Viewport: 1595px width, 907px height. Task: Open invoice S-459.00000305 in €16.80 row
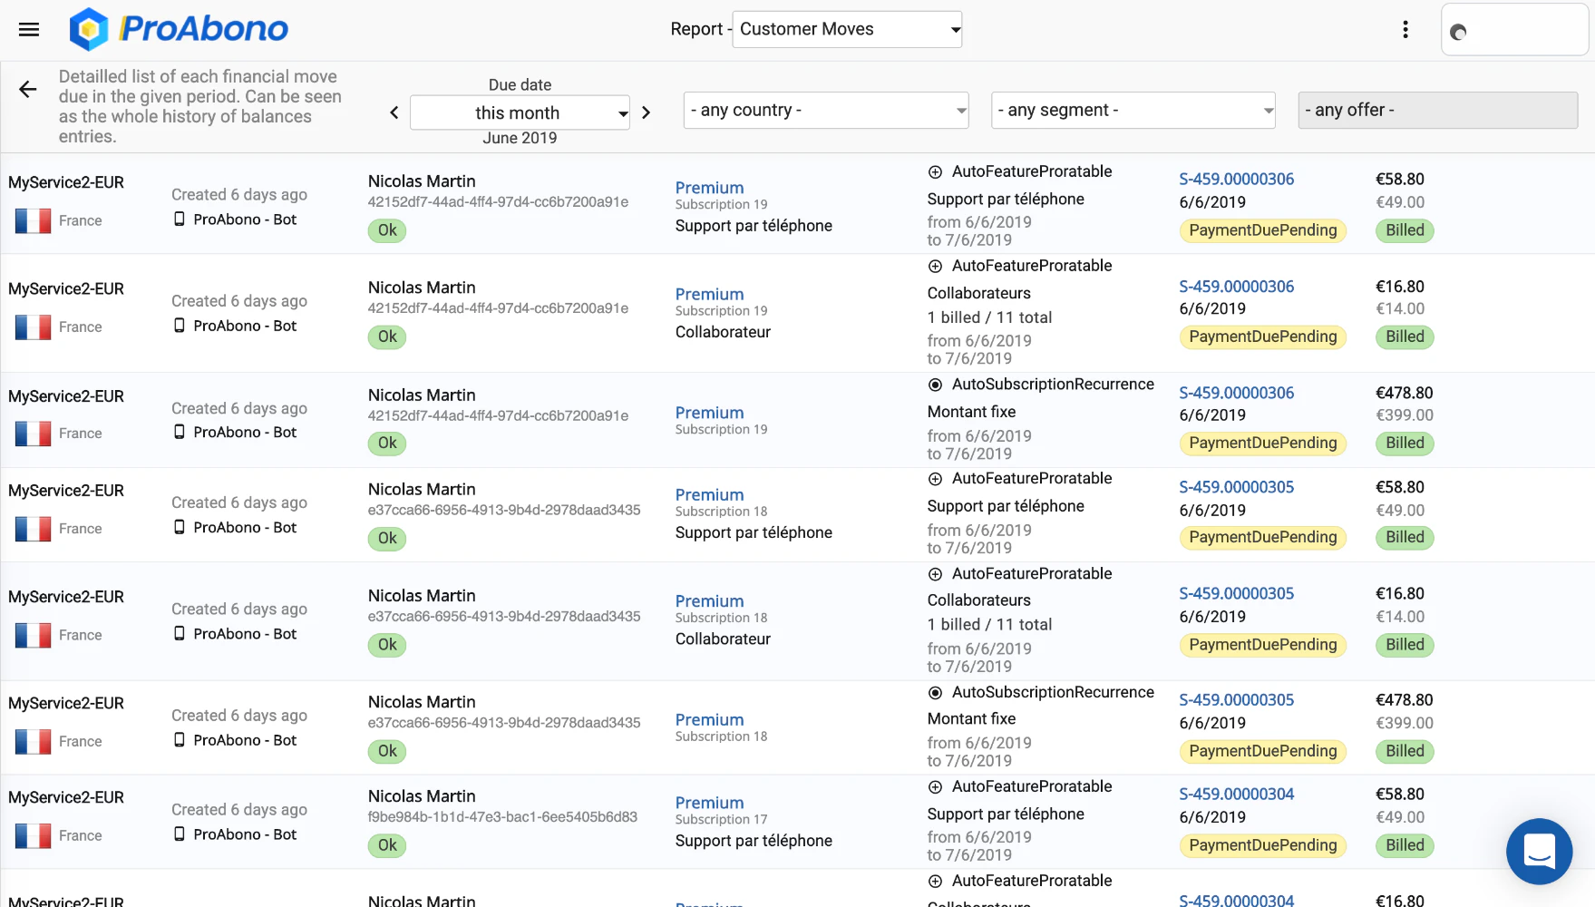pos(1236,593)
